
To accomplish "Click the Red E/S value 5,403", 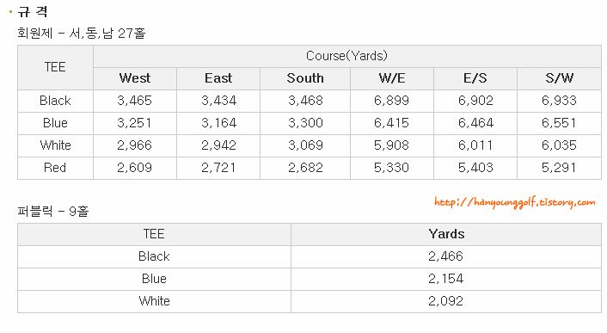I will tap(475, 168).
